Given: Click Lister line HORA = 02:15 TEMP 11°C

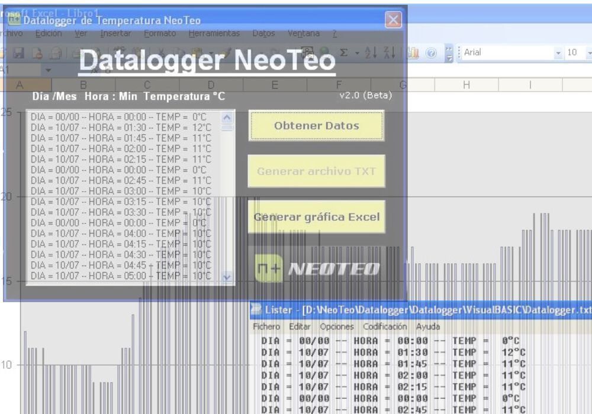Looking at the screenshot, I should click(x=393, y=387).
